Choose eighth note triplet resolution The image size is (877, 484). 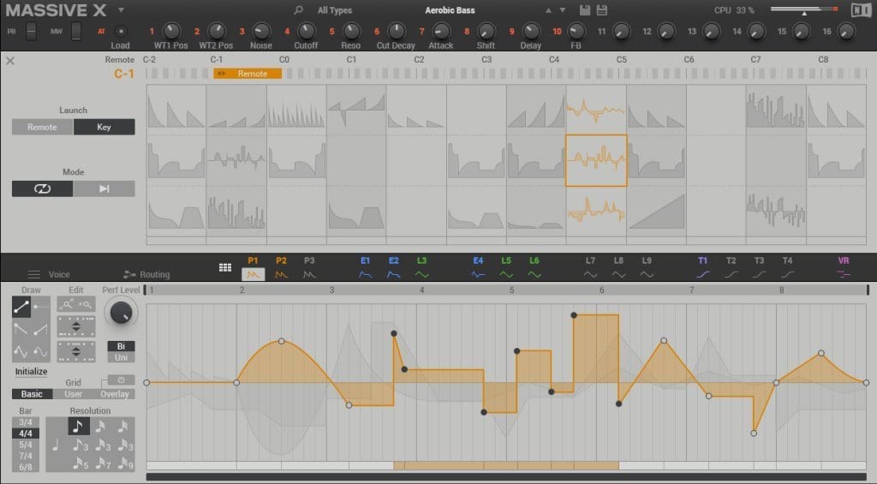(x=80, y=445)
